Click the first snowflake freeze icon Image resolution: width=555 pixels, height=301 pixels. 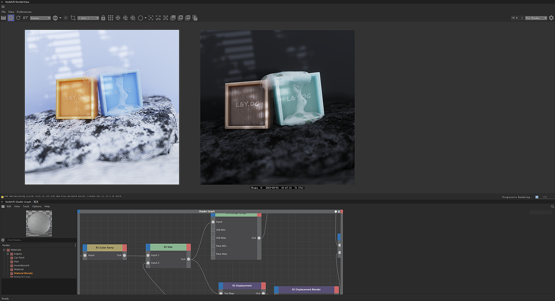point(118,18)
